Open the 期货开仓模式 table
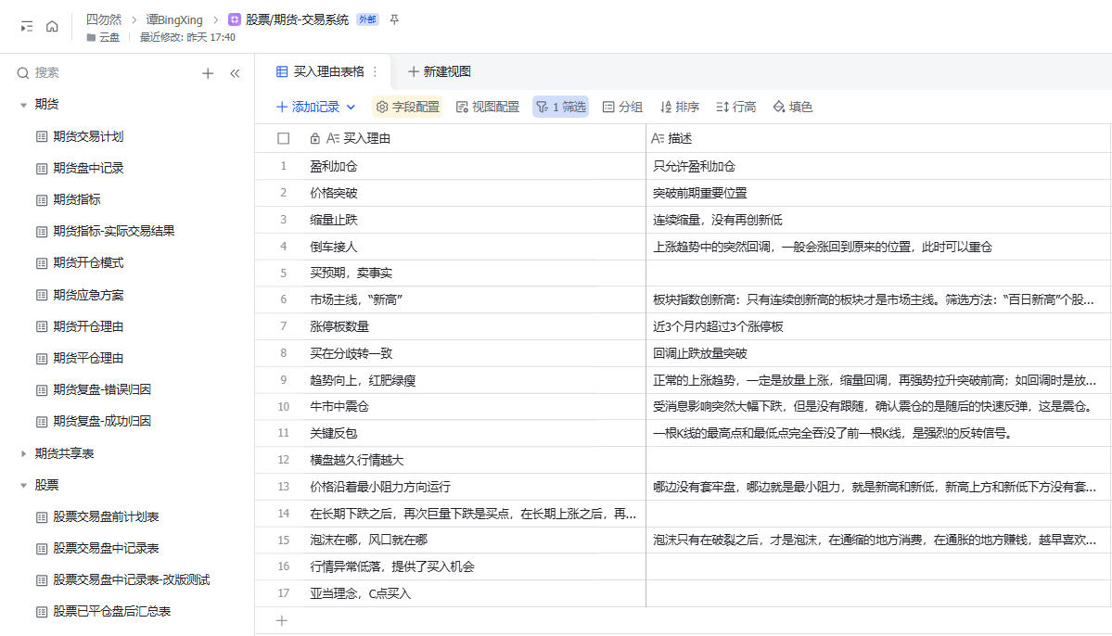The image size is (1112, 636). (x=88, y=263)
